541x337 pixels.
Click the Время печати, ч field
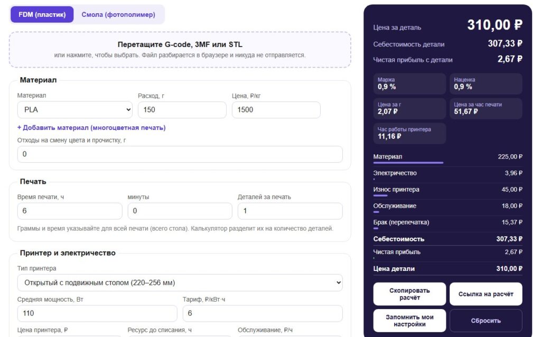70,211
